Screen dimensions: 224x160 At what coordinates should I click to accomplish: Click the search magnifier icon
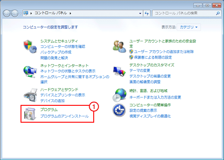(x=218, y=13)
